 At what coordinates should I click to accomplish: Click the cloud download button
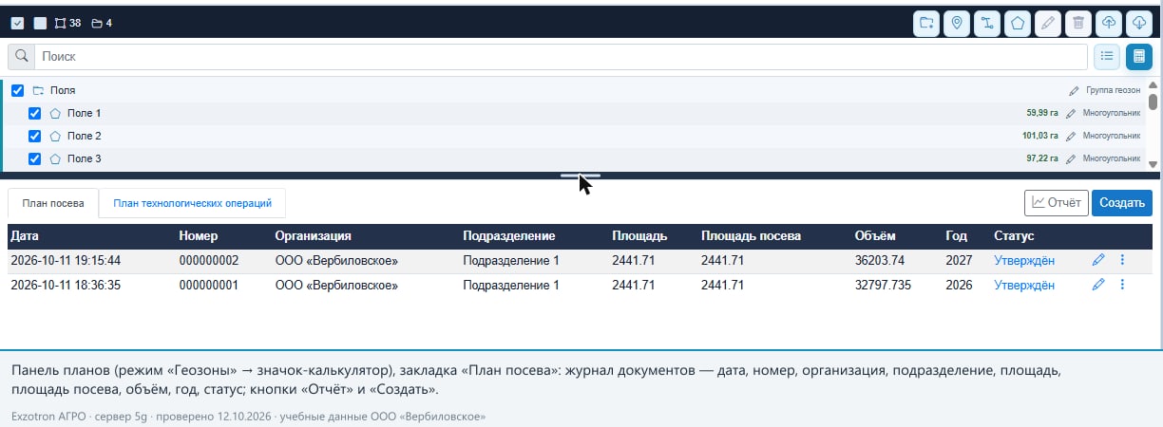click(1138, 23)
